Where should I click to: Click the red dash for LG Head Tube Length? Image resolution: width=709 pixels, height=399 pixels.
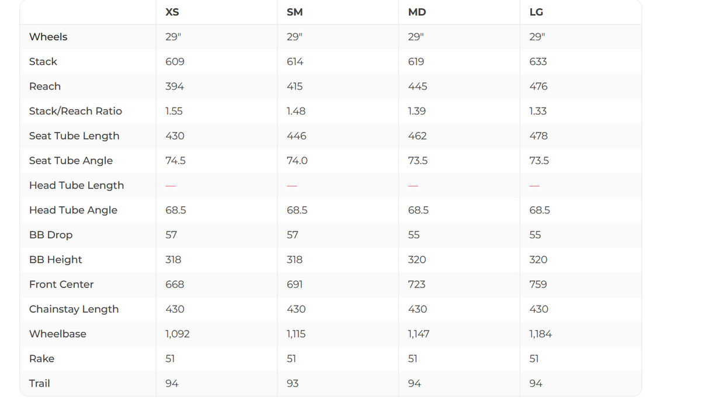[534, 186]
